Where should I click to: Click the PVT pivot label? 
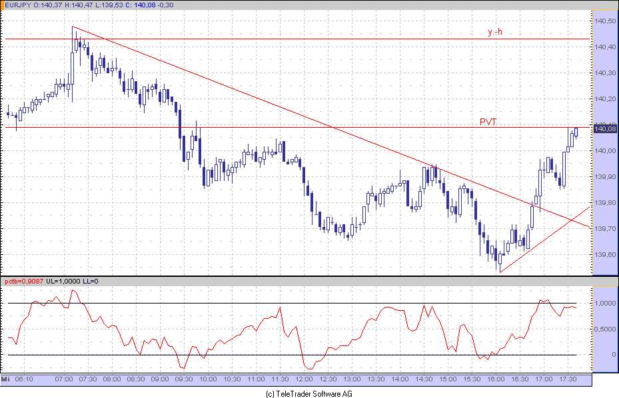pyautogui.click(x=488, y=121)
